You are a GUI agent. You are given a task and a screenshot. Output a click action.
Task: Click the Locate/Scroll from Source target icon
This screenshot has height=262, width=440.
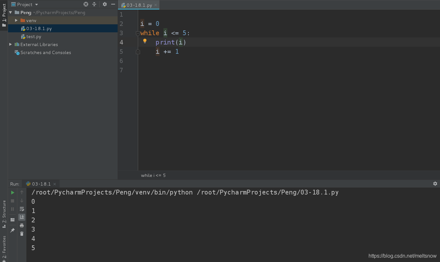pos(86,4)
